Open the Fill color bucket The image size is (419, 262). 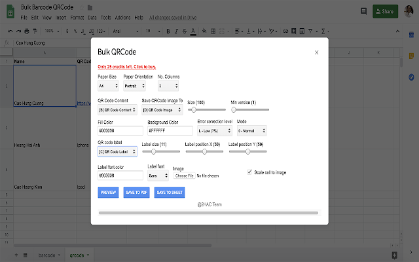point(204,31)
